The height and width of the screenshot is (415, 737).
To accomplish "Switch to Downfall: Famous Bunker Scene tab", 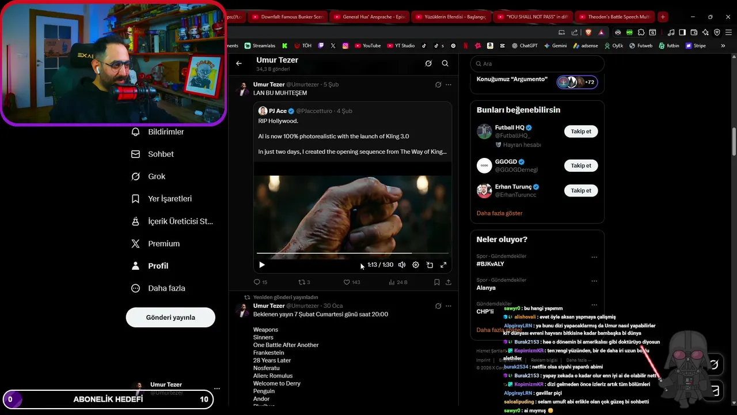I will click(288, 17).
